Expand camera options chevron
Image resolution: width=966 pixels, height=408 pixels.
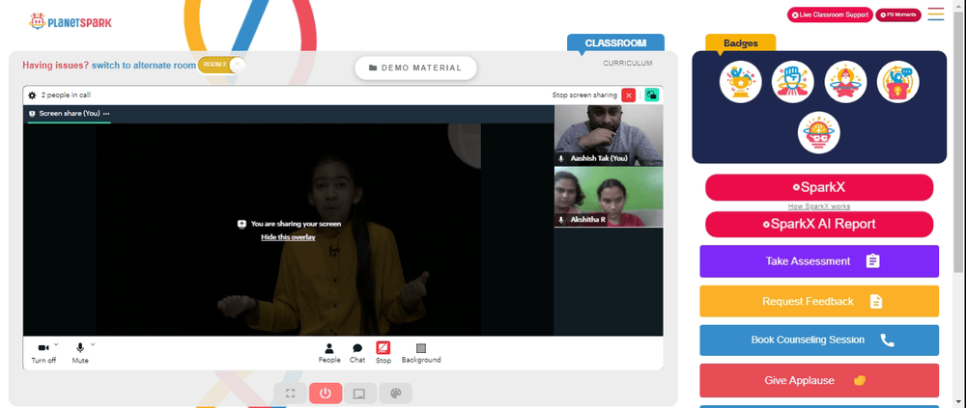click(x=56, y=344)
